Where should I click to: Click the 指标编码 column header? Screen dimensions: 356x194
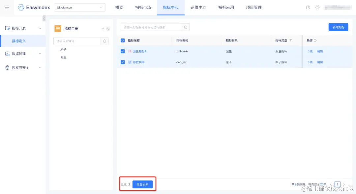click(182, 40)
